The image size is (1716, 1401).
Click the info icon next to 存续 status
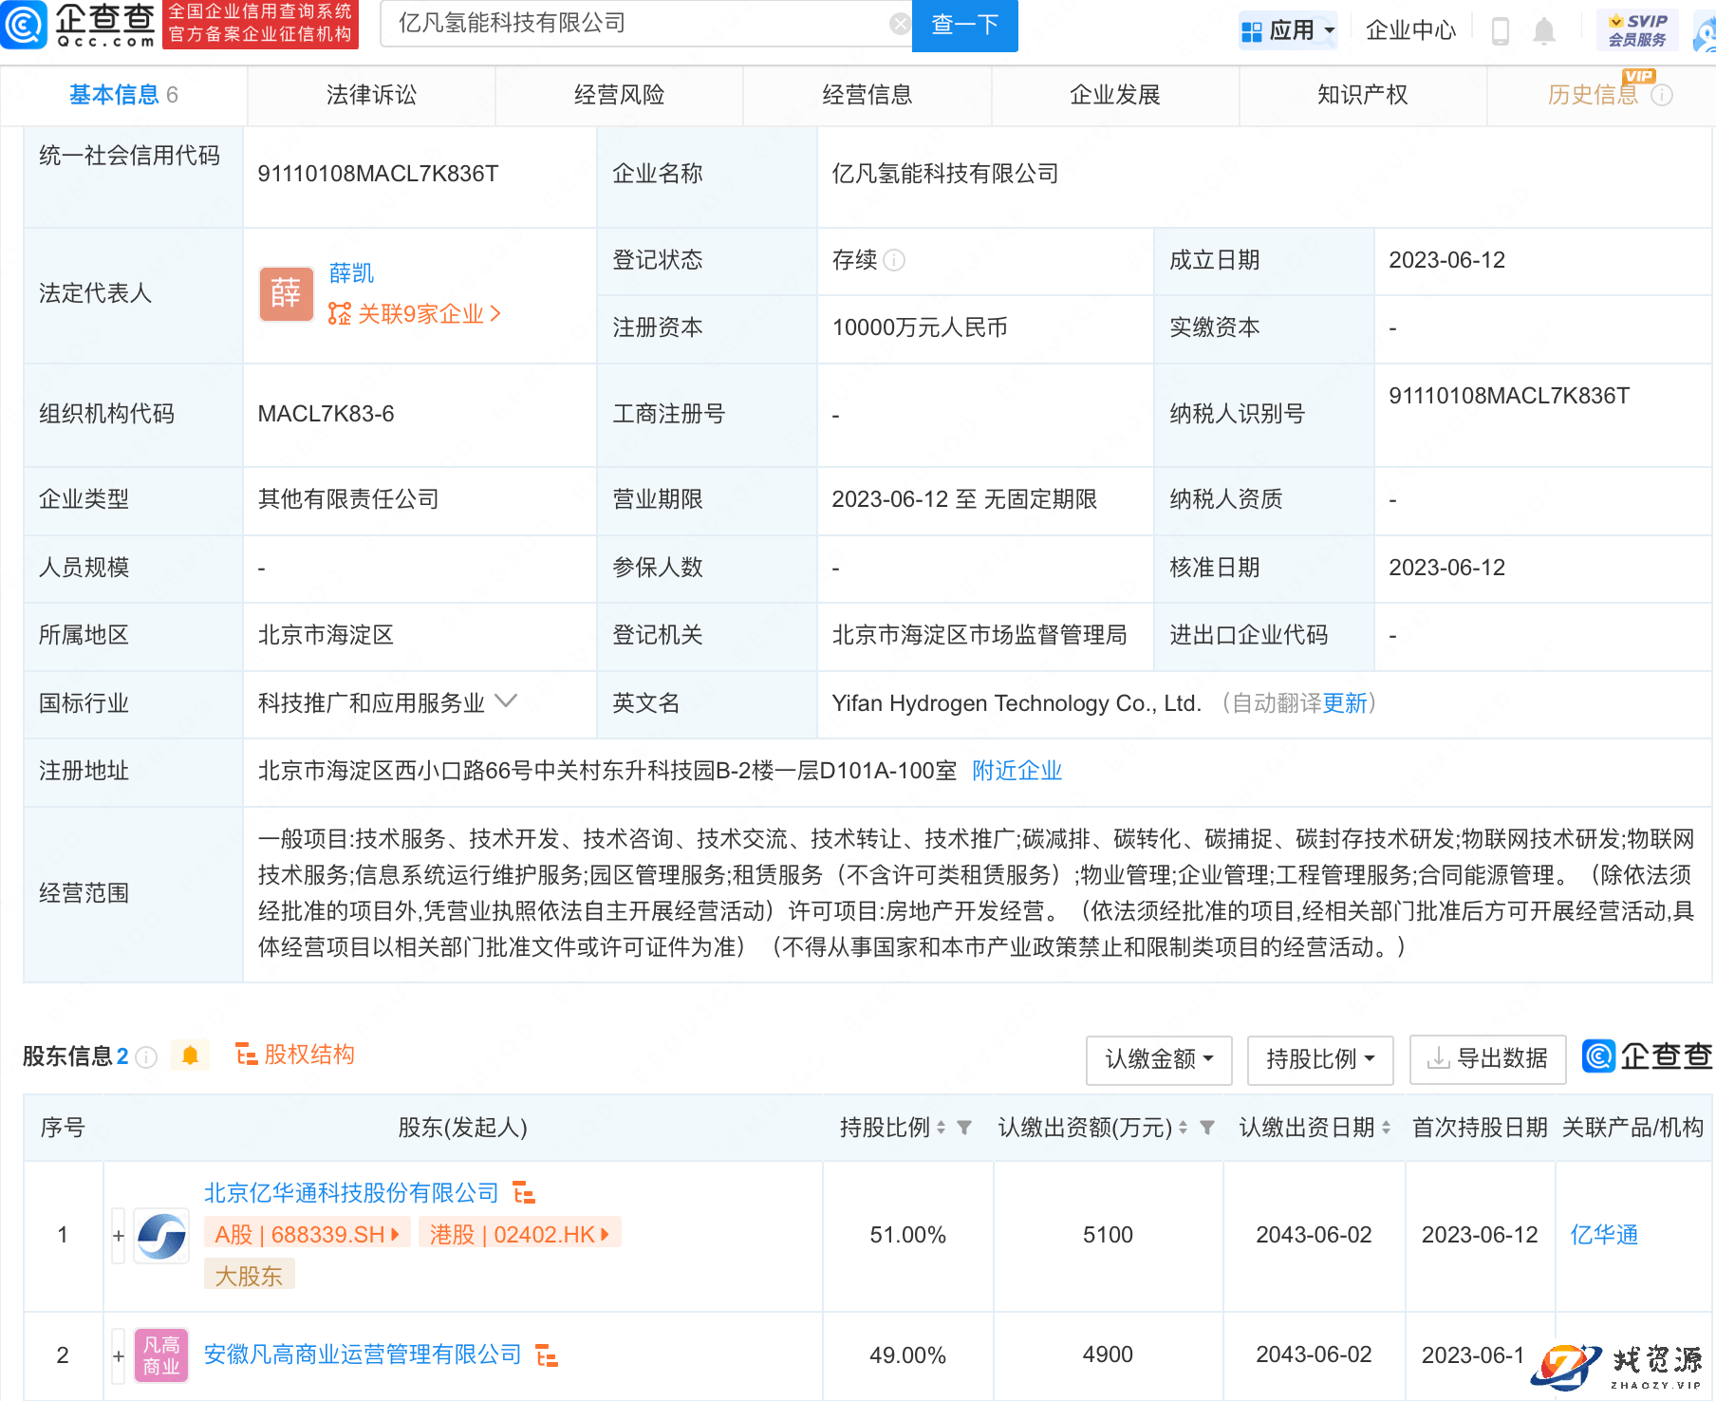point(894,260)
